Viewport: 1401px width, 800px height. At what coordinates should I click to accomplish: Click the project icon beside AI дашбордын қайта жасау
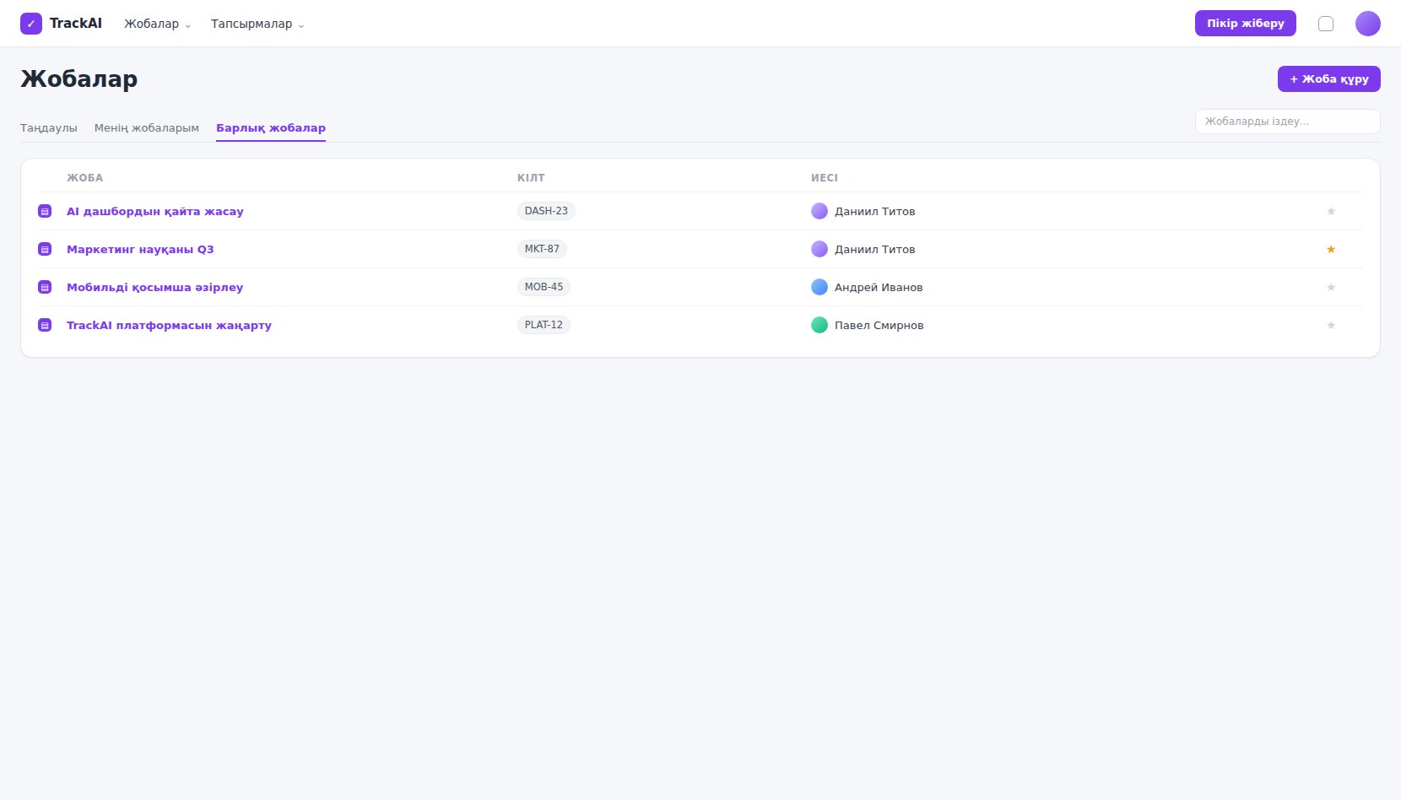pos(45,211)
